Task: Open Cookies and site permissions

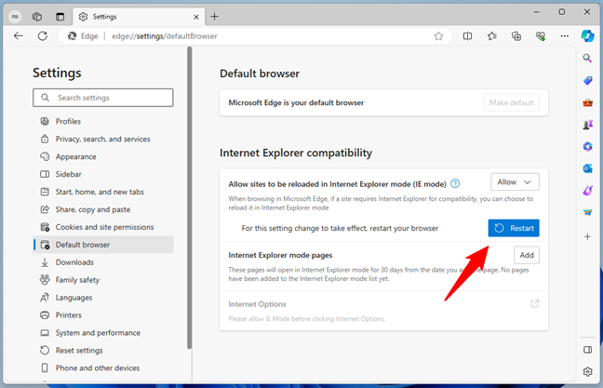Action: (103, 227)
